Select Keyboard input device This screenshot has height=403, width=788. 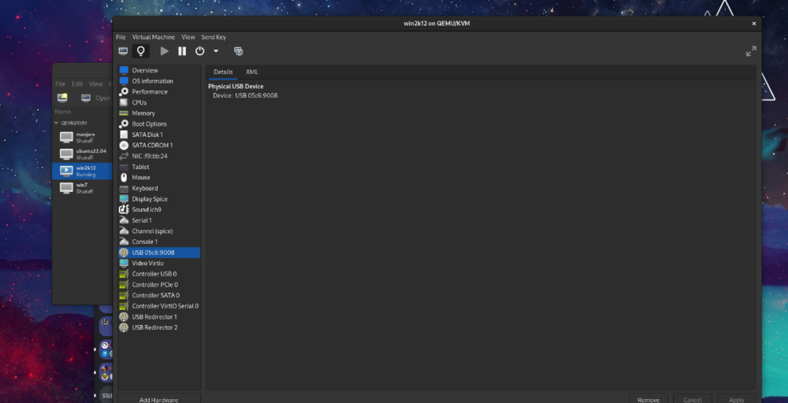[159, 188]
